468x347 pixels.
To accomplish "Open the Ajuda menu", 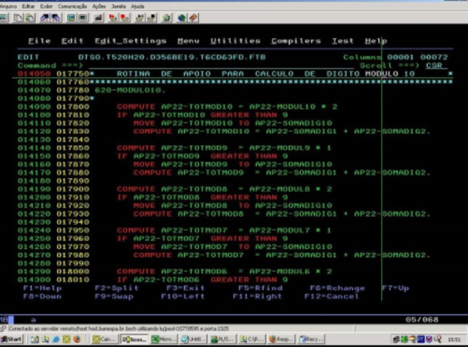I will pos(137,7).
